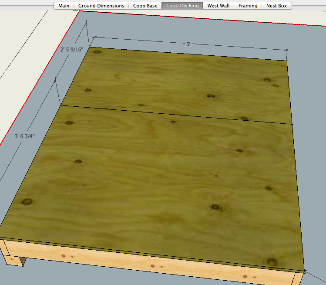Click the large knot on lower-left plywood

pyautogui.click(x=27, y=201)
